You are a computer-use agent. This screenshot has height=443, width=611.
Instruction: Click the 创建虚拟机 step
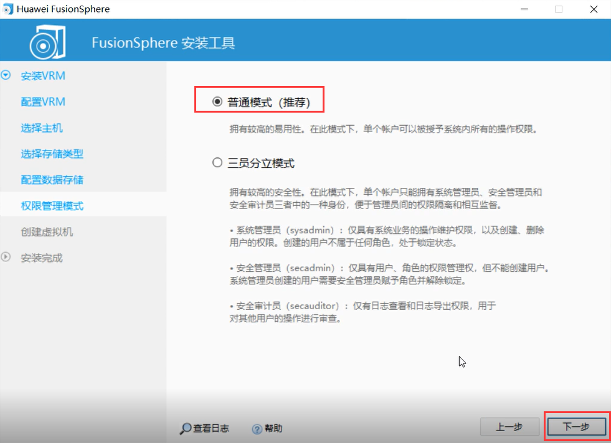tap(47, 232)
